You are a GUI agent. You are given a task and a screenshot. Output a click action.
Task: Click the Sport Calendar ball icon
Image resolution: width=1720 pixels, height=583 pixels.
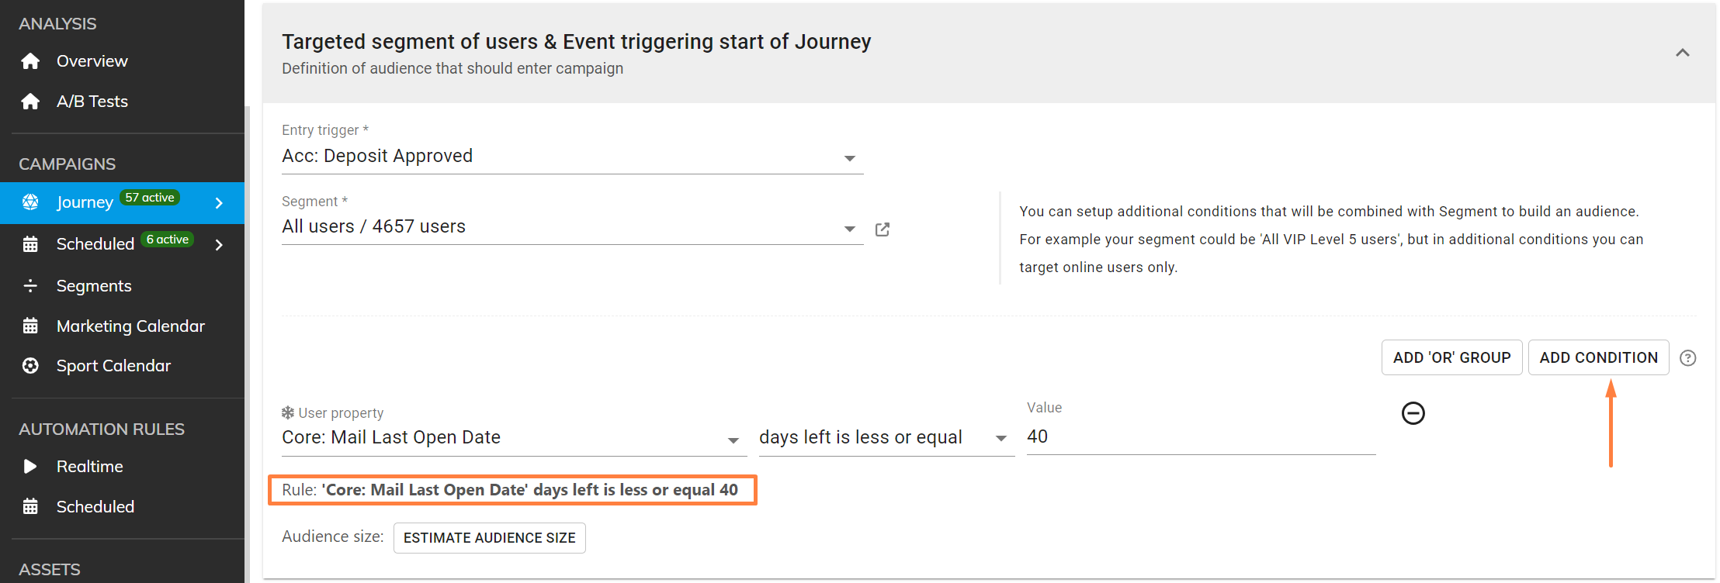(x=30, y=366)
